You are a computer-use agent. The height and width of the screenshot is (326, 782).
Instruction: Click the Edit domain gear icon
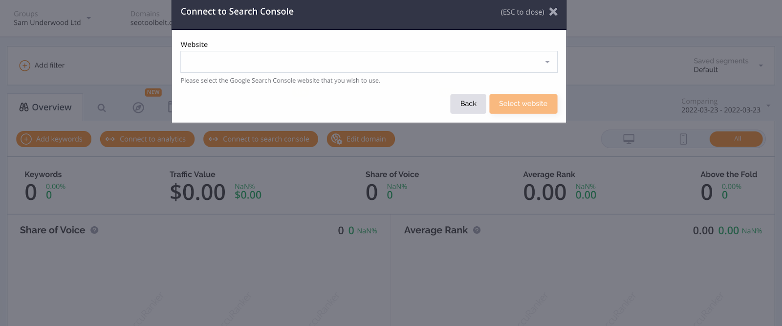(x=336, y=139)
